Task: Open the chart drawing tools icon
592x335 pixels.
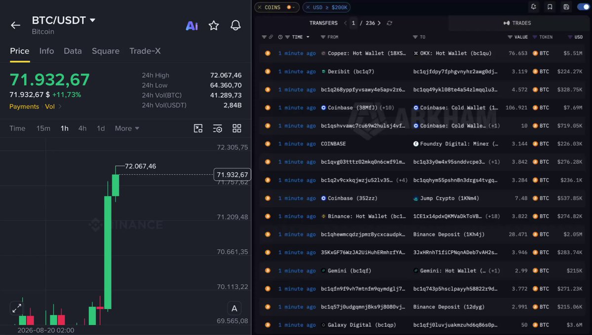Action: 198,129
